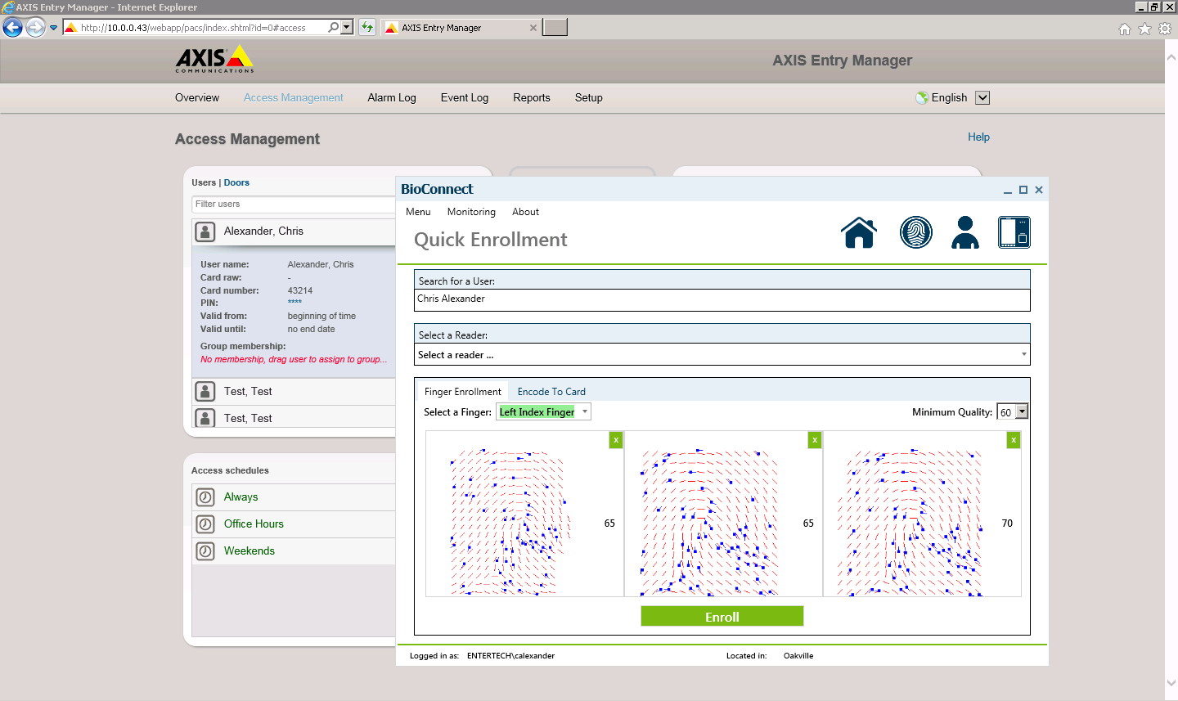This screenshot has height=701, width=1178.
Task: Open the Help link
Action: coord(978,137)
